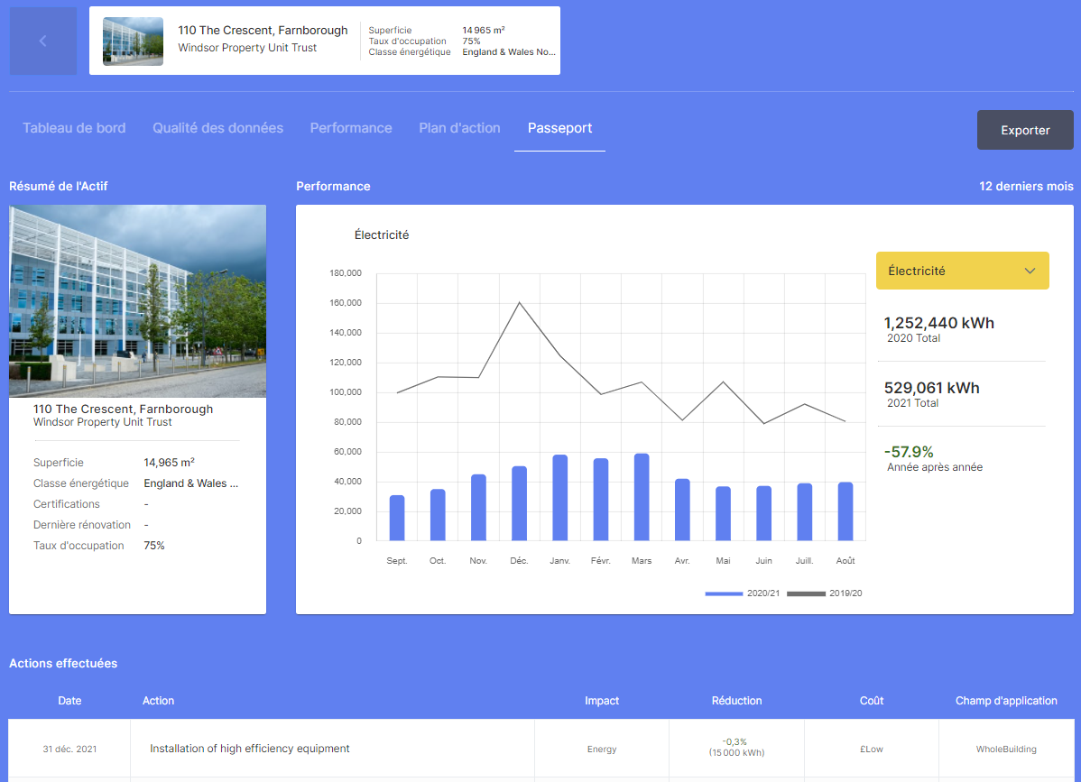Click the Mars bar in chart
Screen dimensions: 1081x782
[x=642, y=497]
